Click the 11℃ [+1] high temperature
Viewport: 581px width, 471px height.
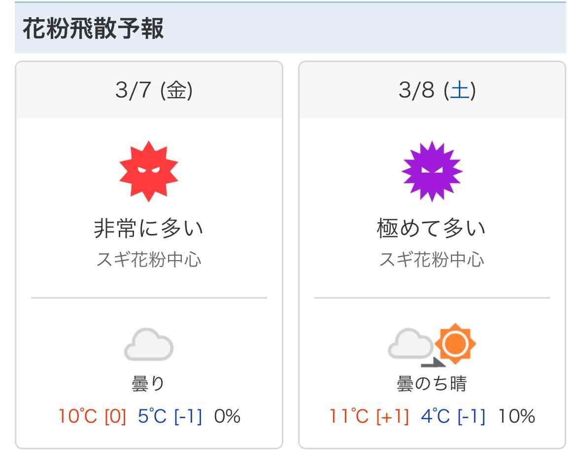pyautogui.click(x=369, y=416)
